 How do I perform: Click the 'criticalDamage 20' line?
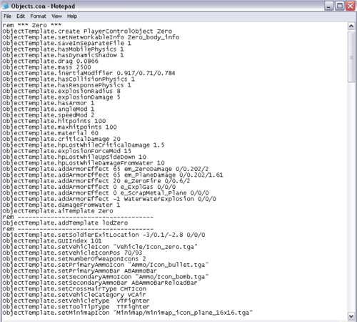coord(61,139)
